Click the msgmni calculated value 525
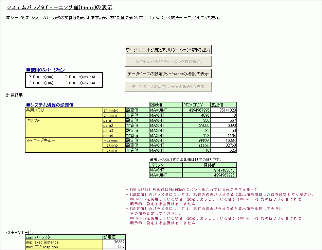 coord(223,150)
